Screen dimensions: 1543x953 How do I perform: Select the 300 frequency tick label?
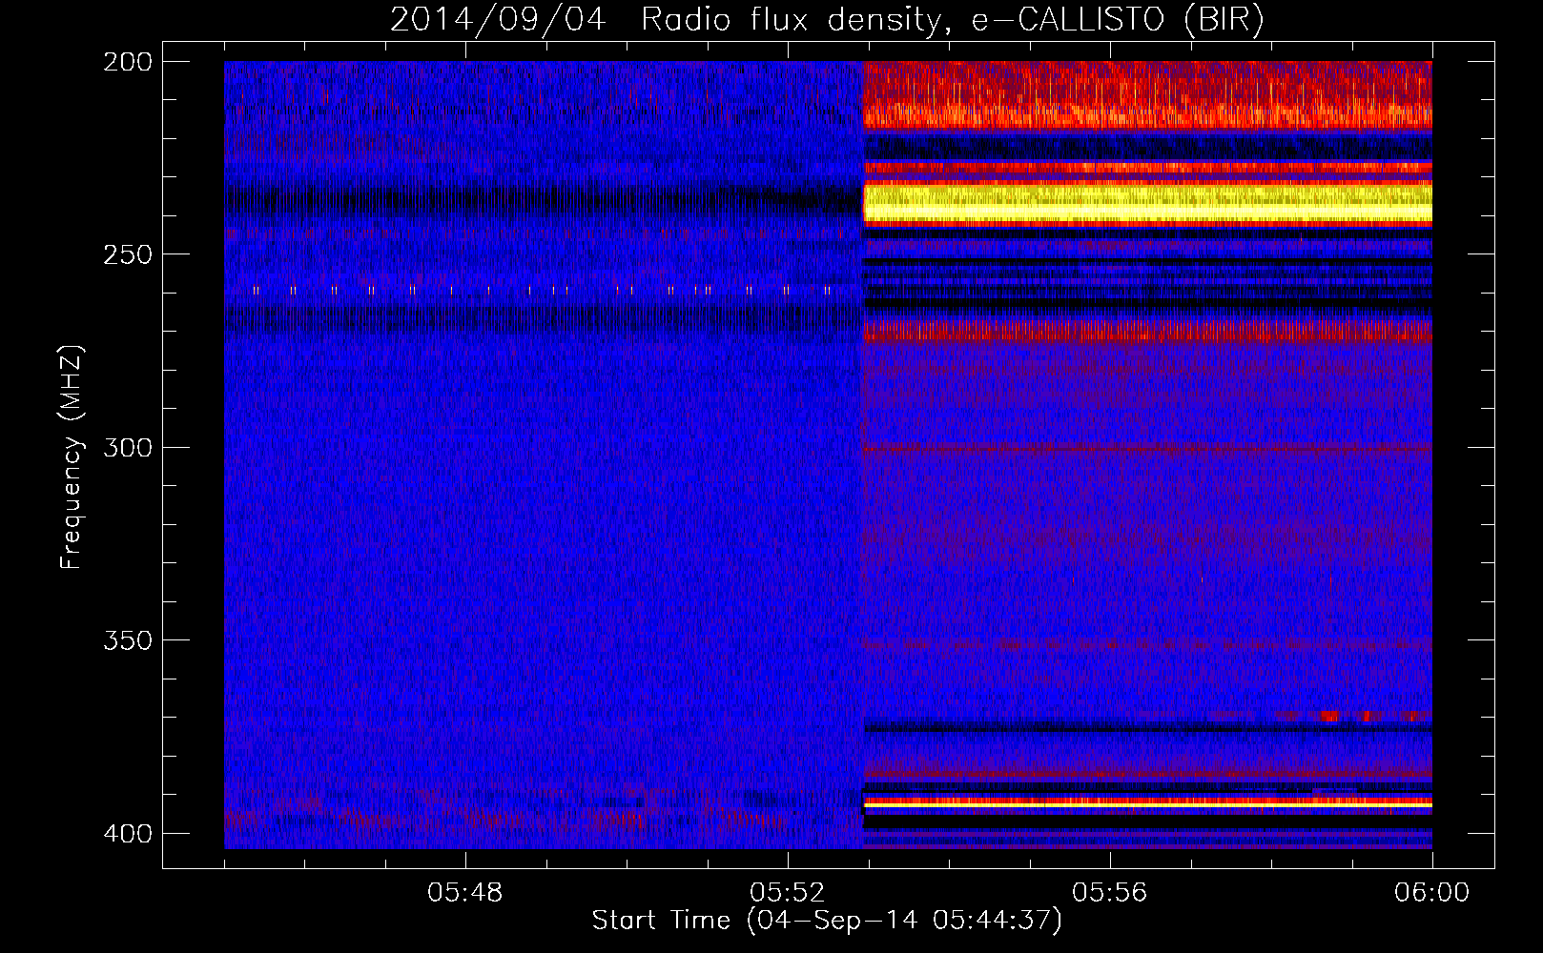coord(127,448)
